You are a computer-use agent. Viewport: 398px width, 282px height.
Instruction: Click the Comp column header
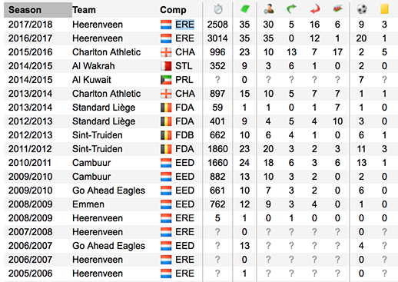[173, 10]
